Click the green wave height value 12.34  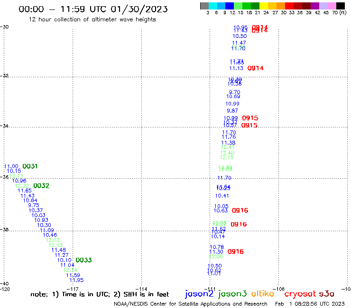(70, 270)
